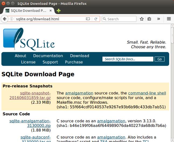Toggle reader view icon in URL bar

pyautogui.click(x=88, y=19)
